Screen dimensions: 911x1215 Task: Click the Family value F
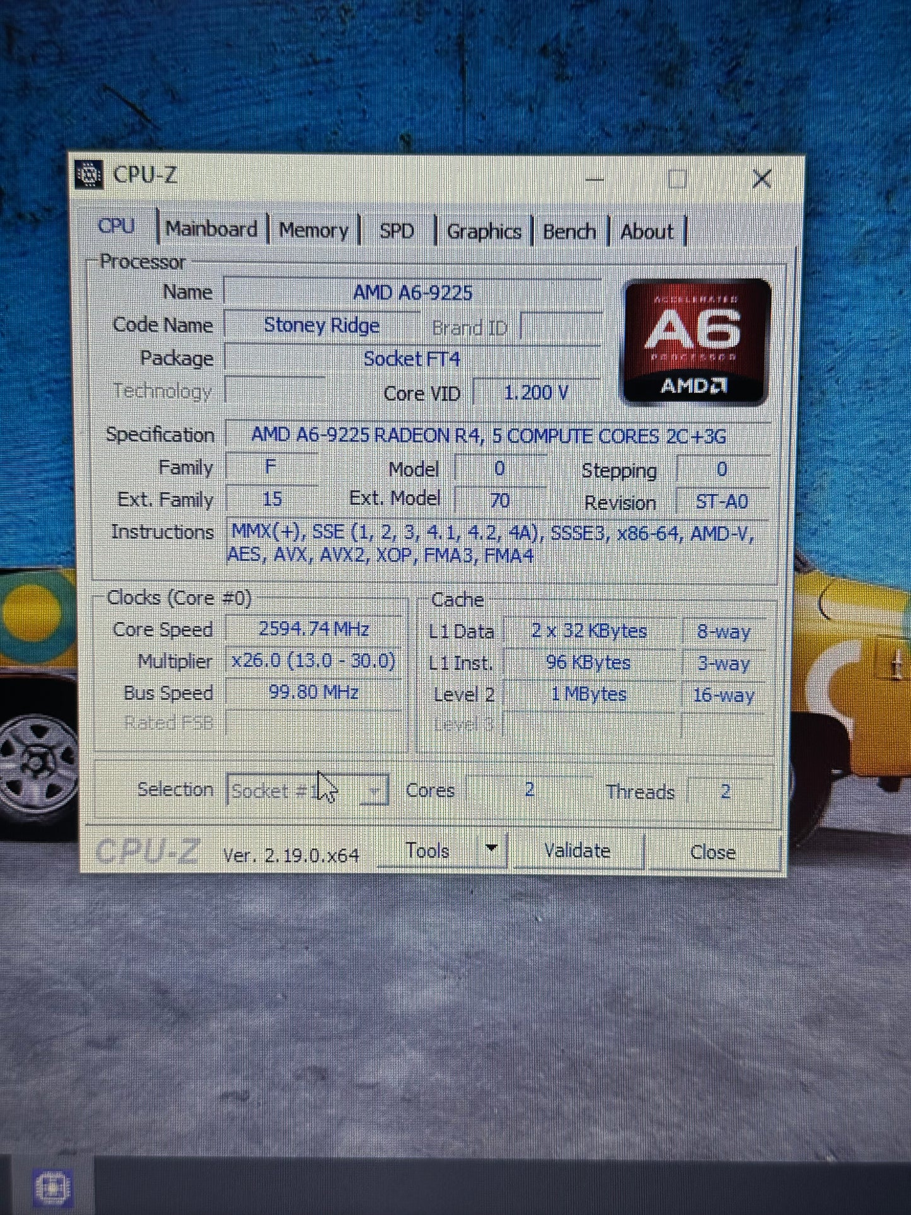[x=270, y=467]
